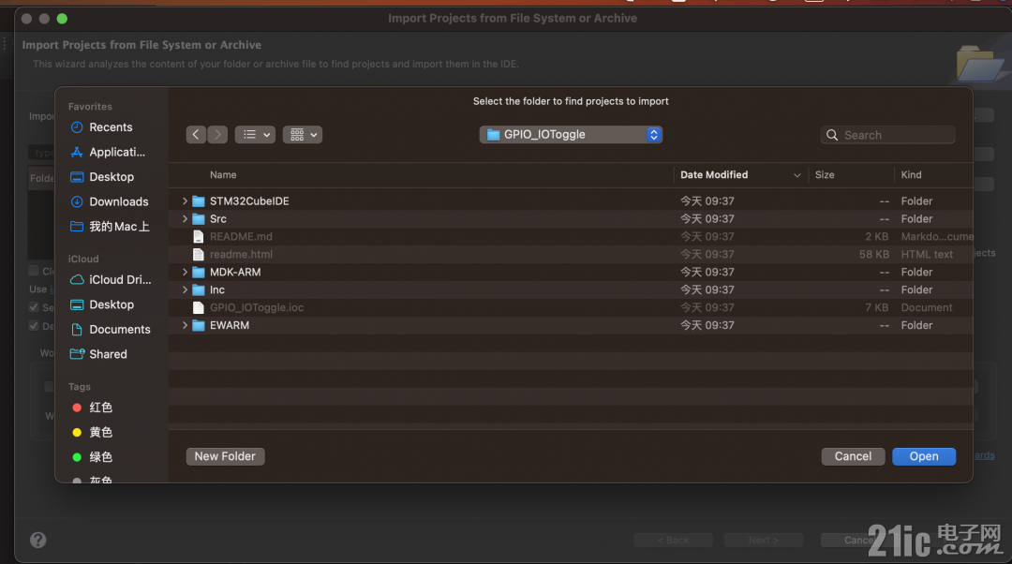
Task: Click the Recents clock icon
Action: point(77,127)
